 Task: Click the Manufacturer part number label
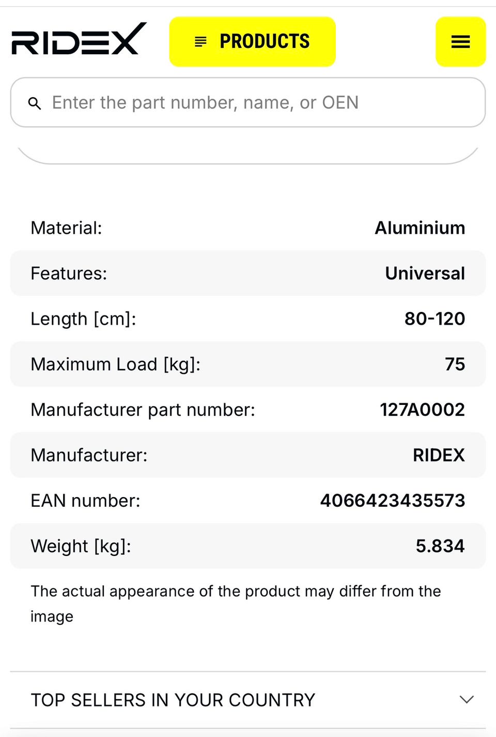click(x=143, y=410)
